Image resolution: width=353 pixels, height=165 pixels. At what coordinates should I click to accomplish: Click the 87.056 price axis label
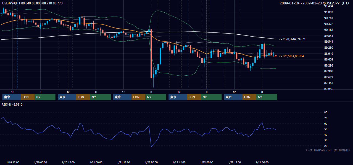(328, 89)
